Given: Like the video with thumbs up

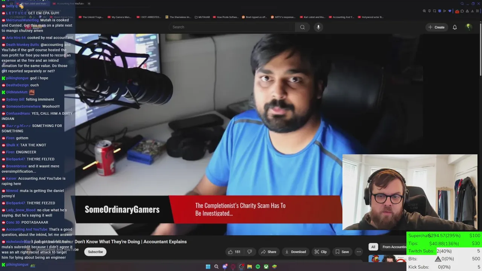Looking at the screenshot, I should point(234,252).
